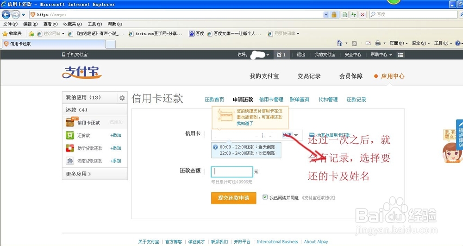Focus the 还款金额 amount input field

point(232,171)
